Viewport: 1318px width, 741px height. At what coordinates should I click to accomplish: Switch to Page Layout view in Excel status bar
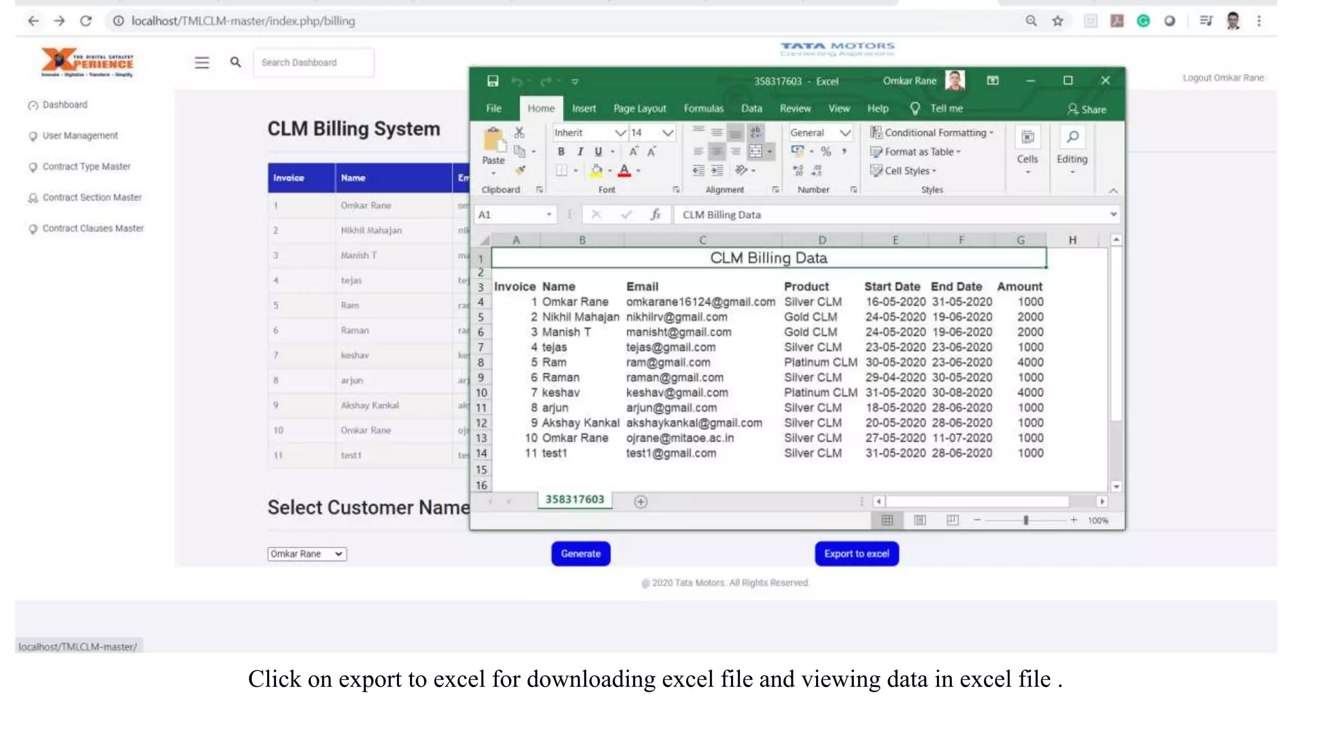point(920,520)
